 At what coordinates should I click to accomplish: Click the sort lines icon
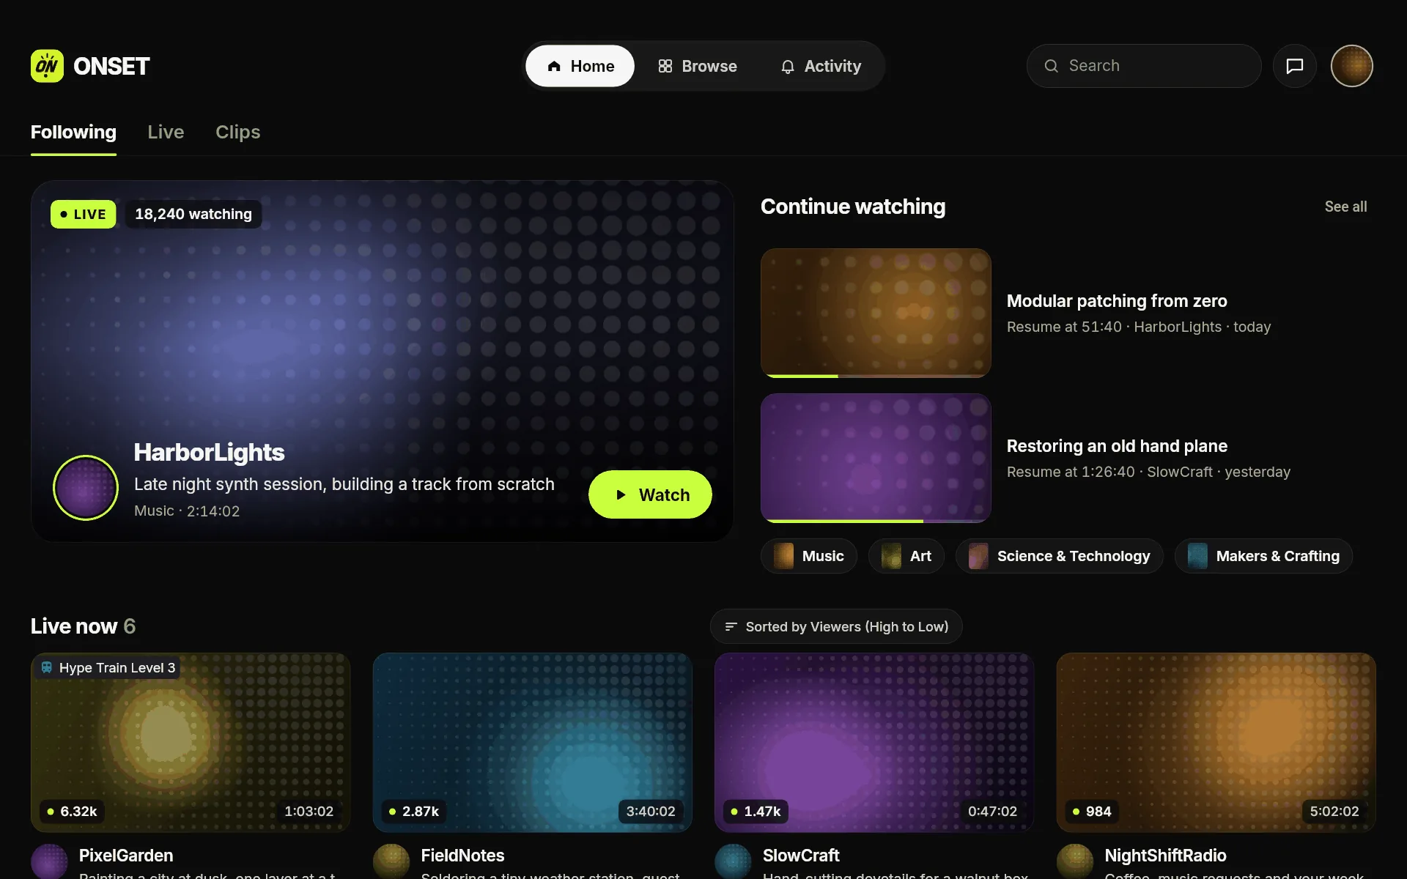click(731, 627)
